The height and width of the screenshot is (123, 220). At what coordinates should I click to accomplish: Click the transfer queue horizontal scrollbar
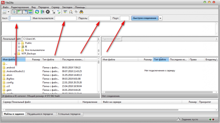[92, 110]
